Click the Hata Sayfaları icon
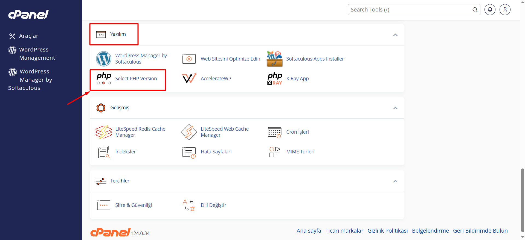The image size is (525, 240). point(189,153)
